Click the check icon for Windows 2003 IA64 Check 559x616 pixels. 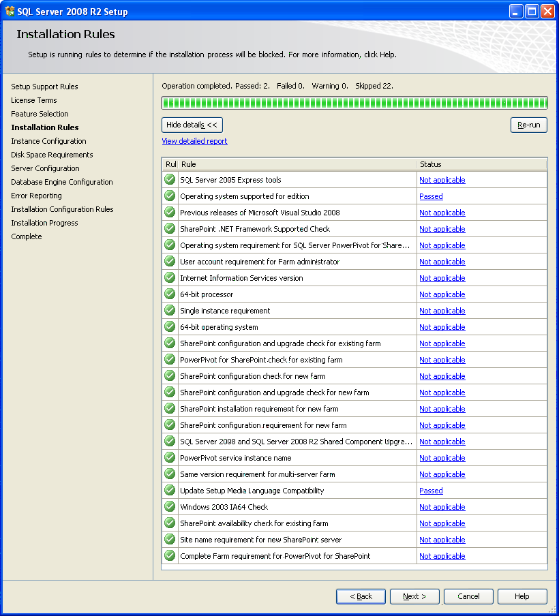pos(170,507)
